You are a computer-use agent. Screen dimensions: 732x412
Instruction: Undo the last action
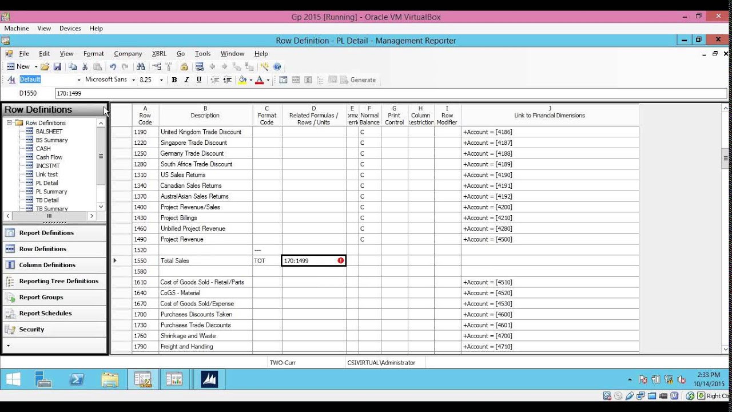pyautogui.click(x=113, y=67)
